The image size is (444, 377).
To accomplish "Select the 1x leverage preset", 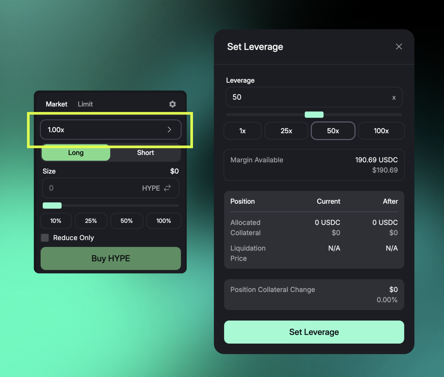I will tap(242, 131).
